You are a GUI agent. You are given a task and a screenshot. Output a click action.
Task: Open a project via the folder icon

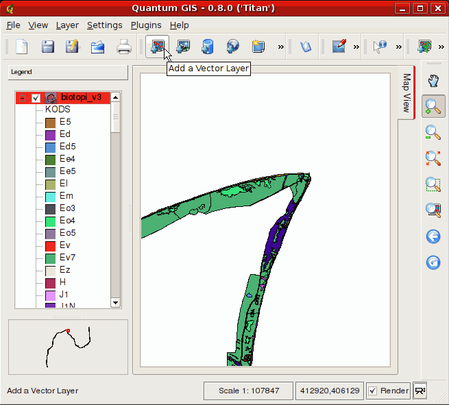[x=97, y=47]
